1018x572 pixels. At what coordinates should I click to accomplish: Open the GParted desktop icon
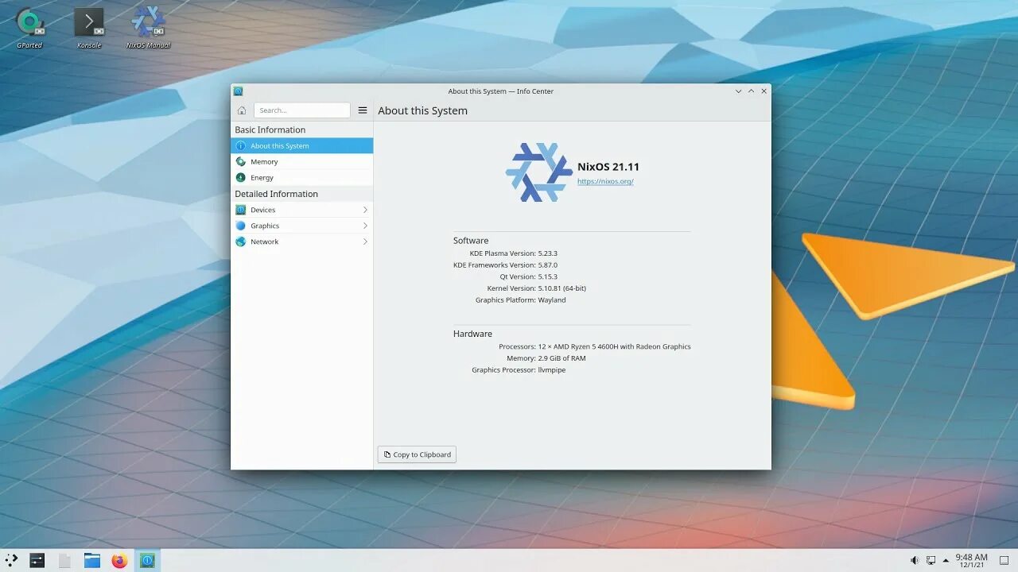(29, 28)
